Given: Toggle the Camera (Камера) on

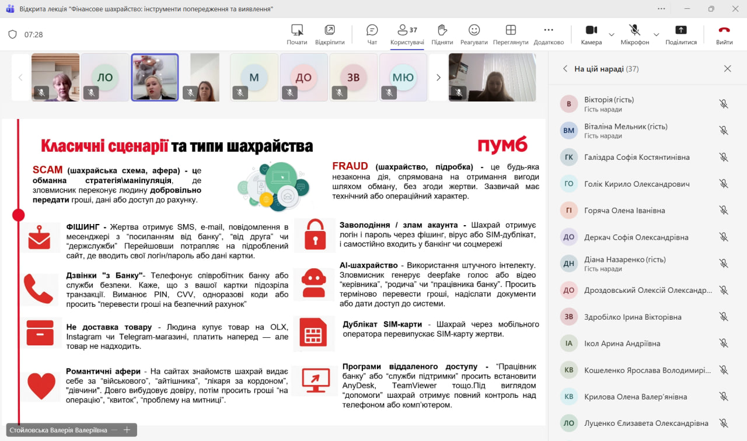Looking at the screenshot, I should 591,34.
